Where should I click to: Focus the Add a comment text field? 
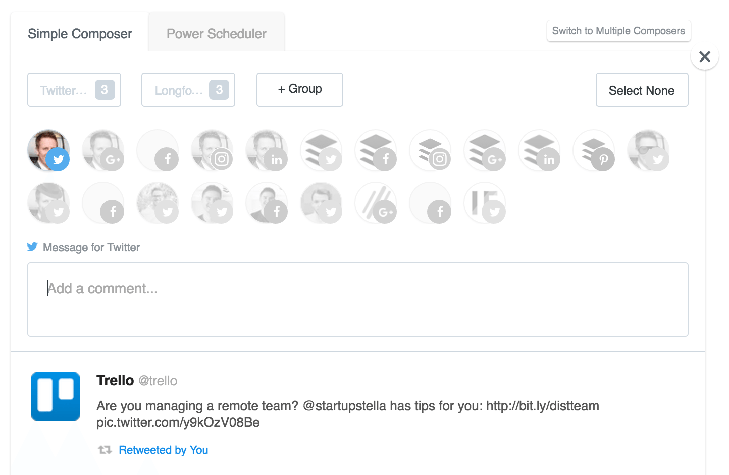(358, 300)
